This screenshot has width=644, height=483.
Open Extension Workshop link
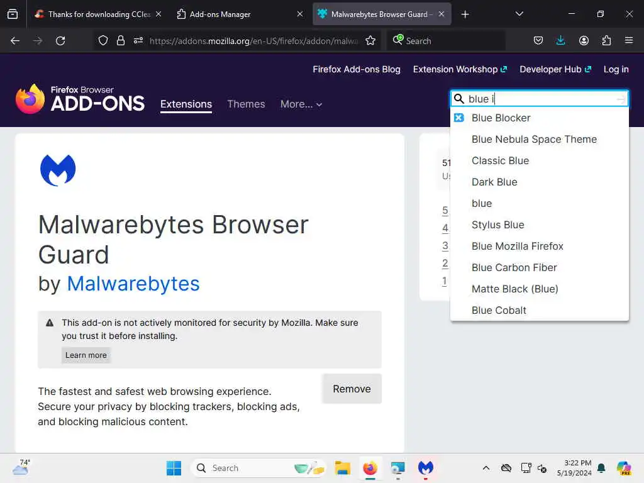(x=460, y=69)
